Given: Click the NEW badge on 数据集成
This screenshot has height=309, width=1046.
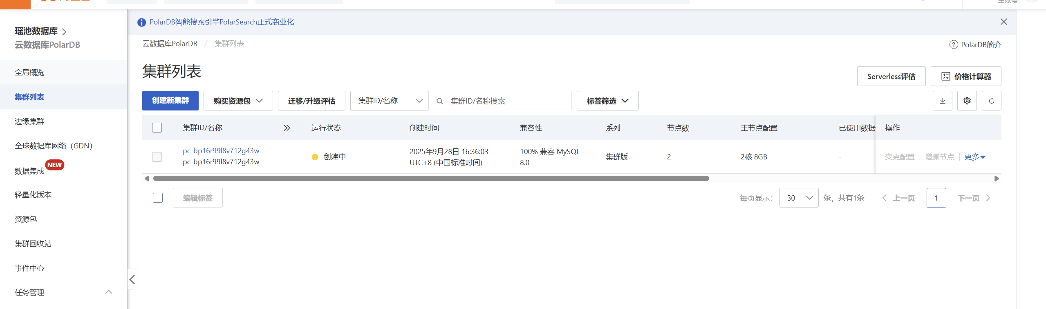Looking at the screenshot, I should coord(54,165).
